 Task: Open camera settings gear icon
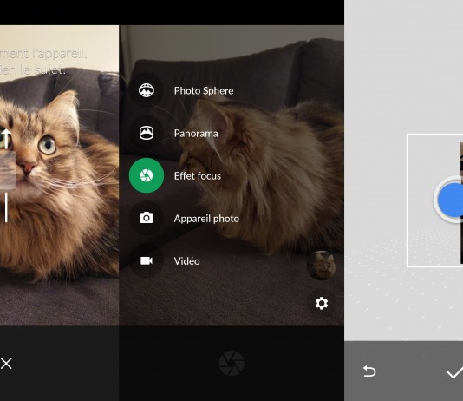coord(322,303)
